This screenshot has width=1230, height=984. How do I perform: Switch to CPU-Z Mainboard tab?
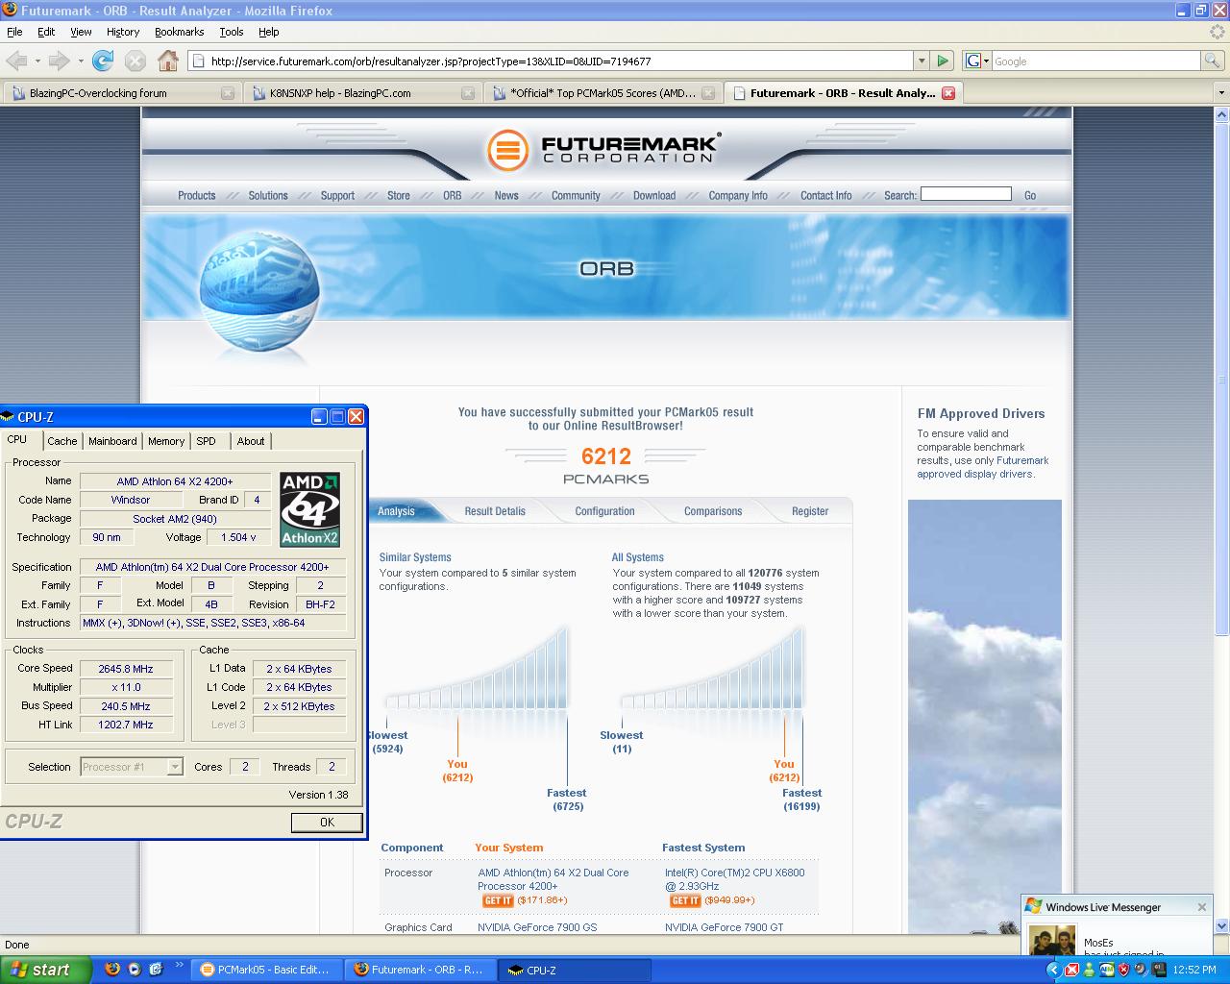(112, 441)
